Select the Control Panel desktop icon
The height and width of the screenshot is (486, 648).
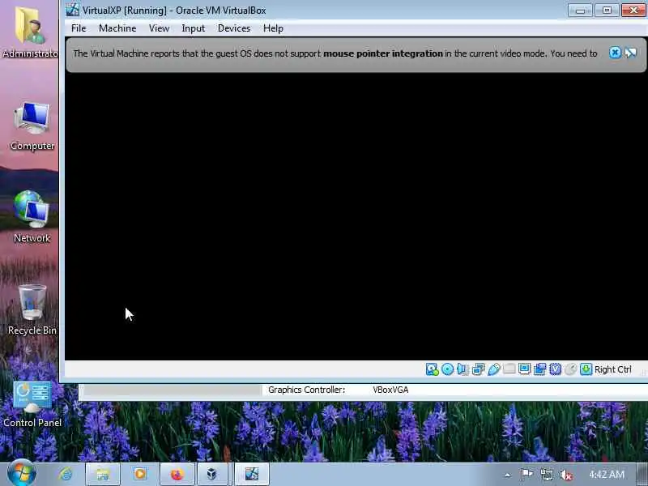[x=32, y=404]
